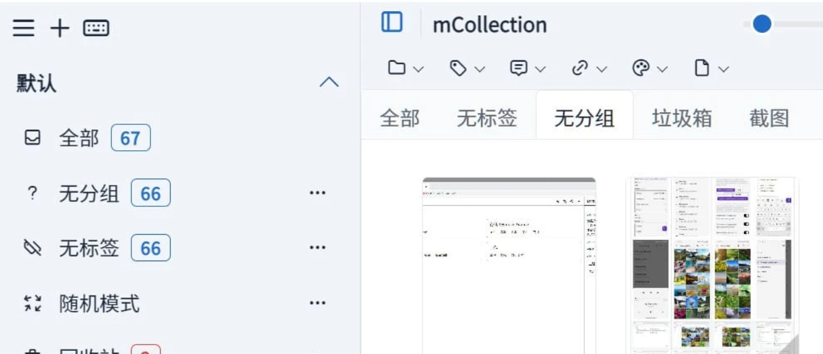Select 全部 in the sidebar
The image size is (823, 354).
[x=78, y=138]
